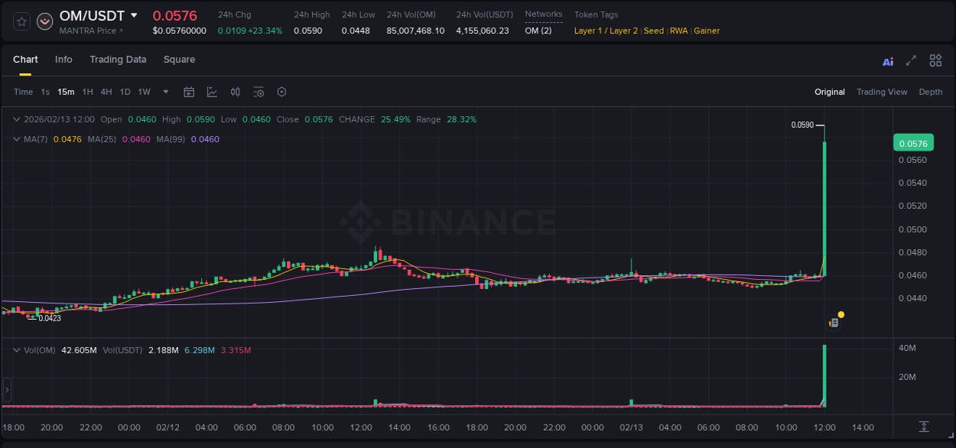The height and width of the screenshot is (448, 956).
Task: Open the chart widgets grid icon
Action: (935, 60)
